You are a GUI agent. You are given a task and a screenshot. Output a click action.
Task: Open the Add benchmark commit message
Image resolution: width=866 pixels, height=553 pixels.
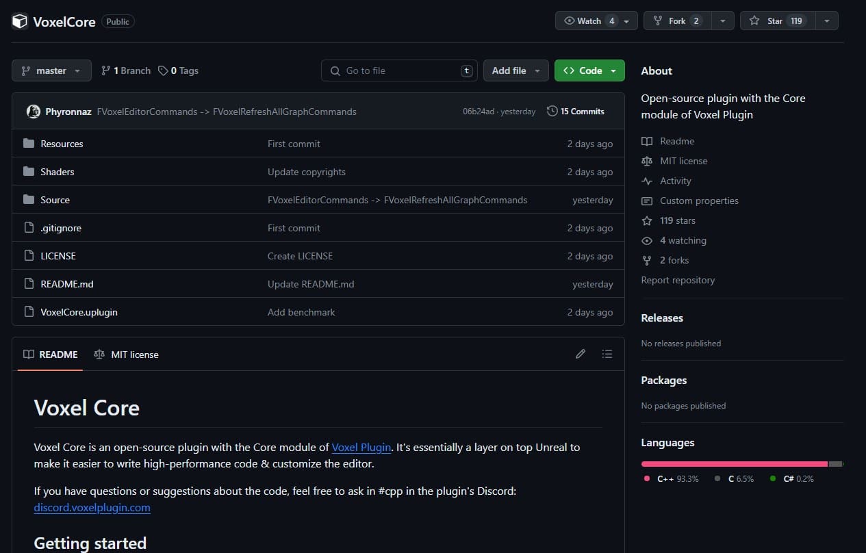click(x=301, y=312)
